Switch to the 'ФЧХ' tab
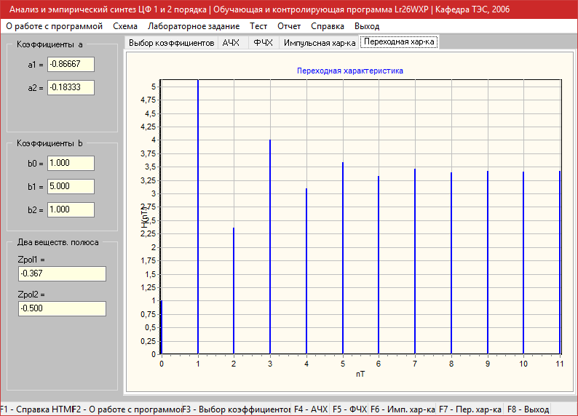The image size is (578, 416). coord(264,43)
